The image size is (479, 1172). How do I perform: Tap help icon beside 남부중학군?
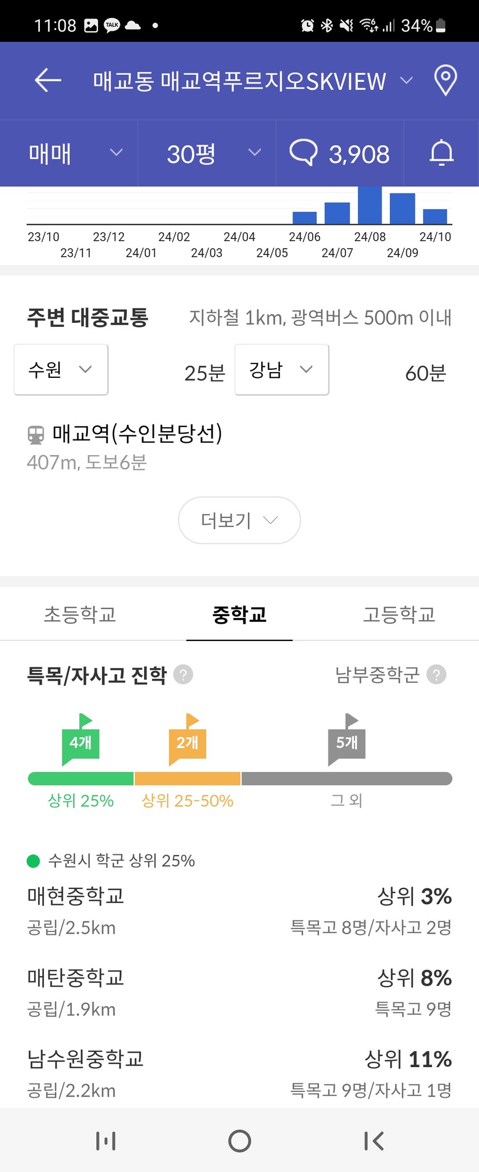[x=436, y=675]
